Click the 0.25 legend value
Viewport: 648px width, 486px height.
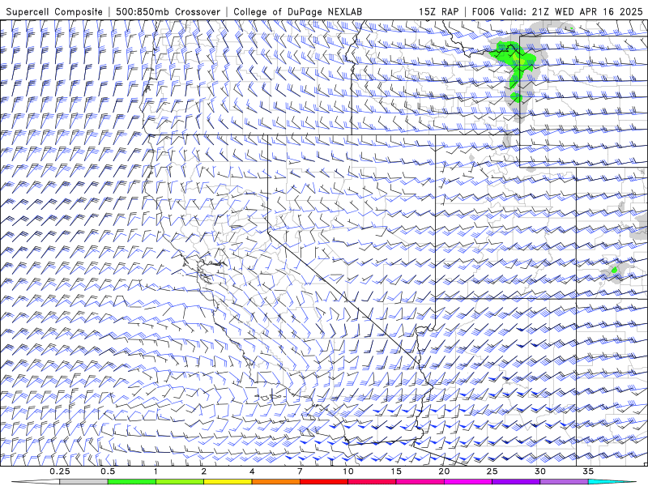pos(59,471)
